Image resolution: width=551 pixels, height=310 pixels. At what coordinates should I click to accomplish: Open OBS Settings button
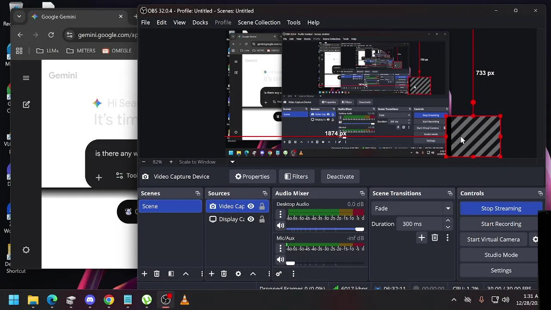[501, 270]
